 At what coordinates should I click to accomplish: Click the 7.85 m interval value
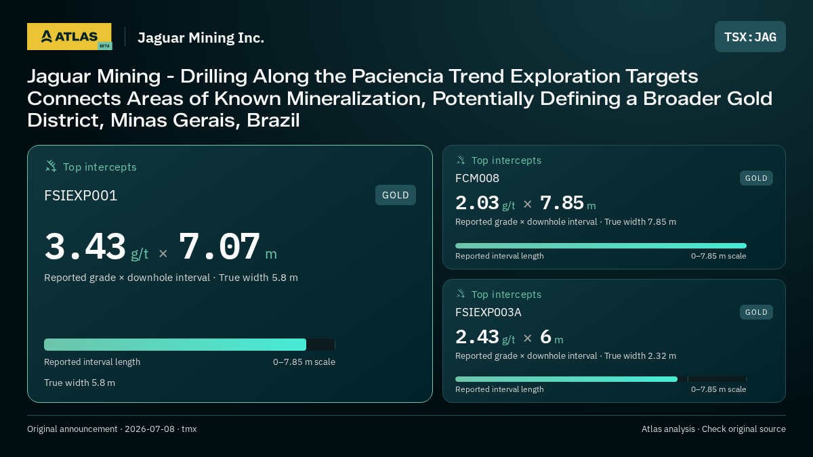pos(568,202)
